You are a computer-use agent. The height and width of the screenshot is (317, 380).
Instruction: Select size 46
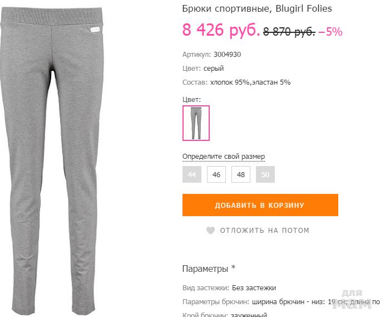216,174
